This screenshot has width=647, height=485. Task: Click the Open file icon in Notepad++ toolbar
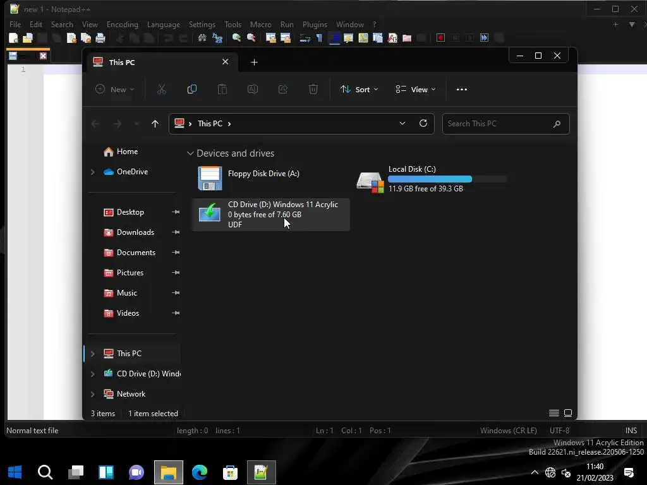coord(28,38)
